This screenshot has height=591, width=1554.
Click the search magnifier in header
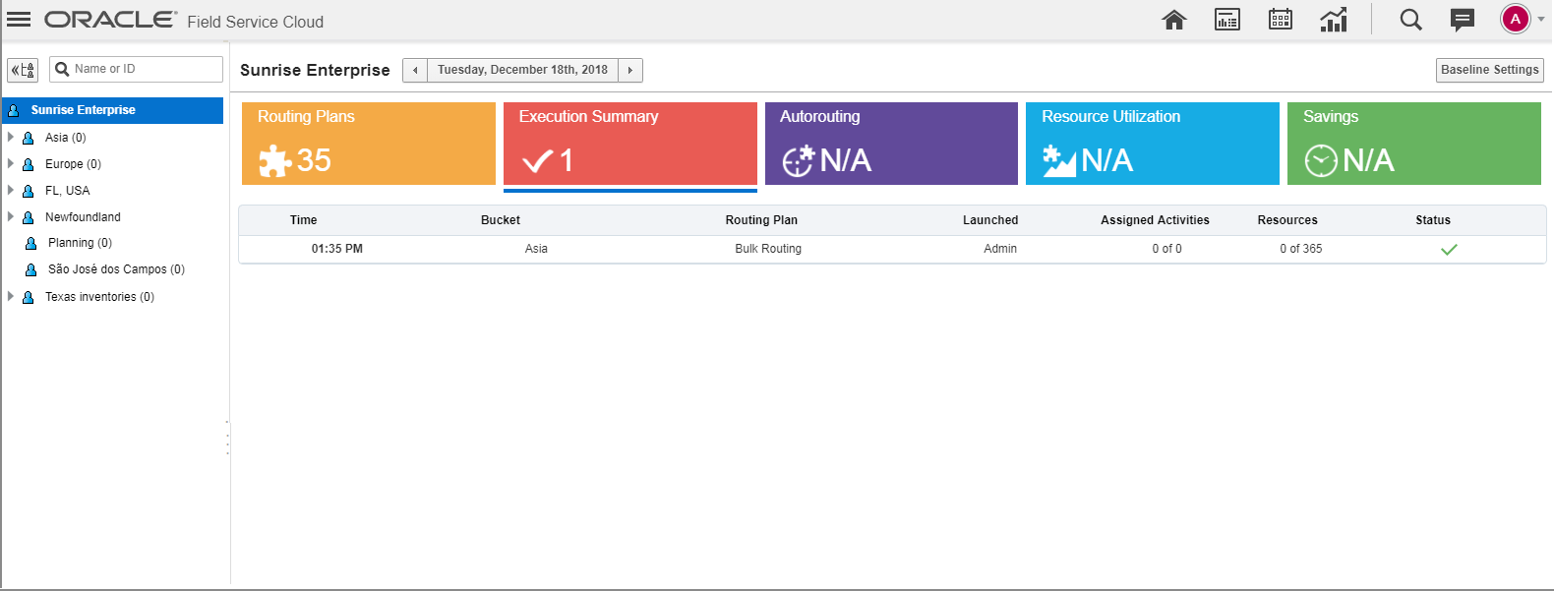[1410, 20]
